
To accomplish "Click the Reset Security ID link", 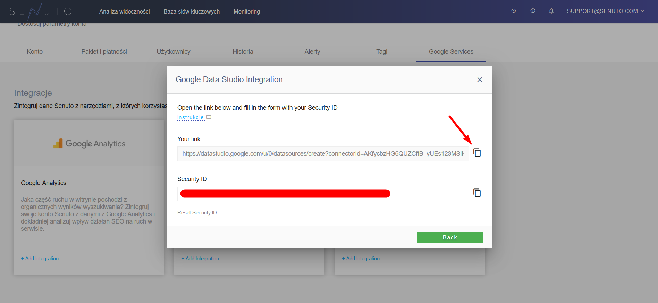I will pos(197,213).
